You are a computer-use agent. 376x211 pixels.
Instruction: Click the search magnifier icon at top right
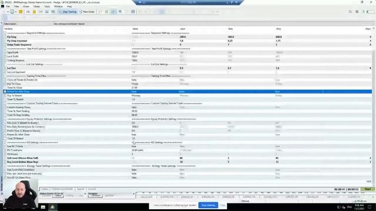350,12
